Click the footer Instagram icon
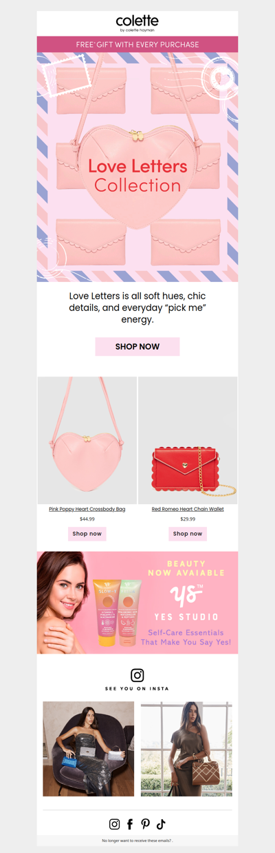Viewport: 275px width, 853px height. pos(115,824)
